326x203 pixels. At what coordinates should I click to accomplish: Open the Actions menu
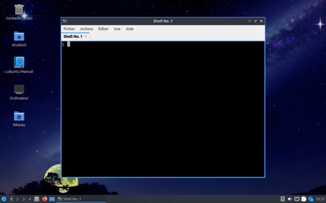click(x=87, y=29)
